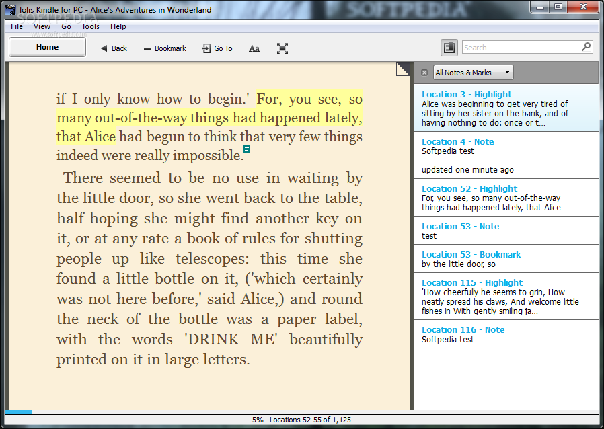Open the Aa font settings
This screenshot has width=604, height=429.
254,48
